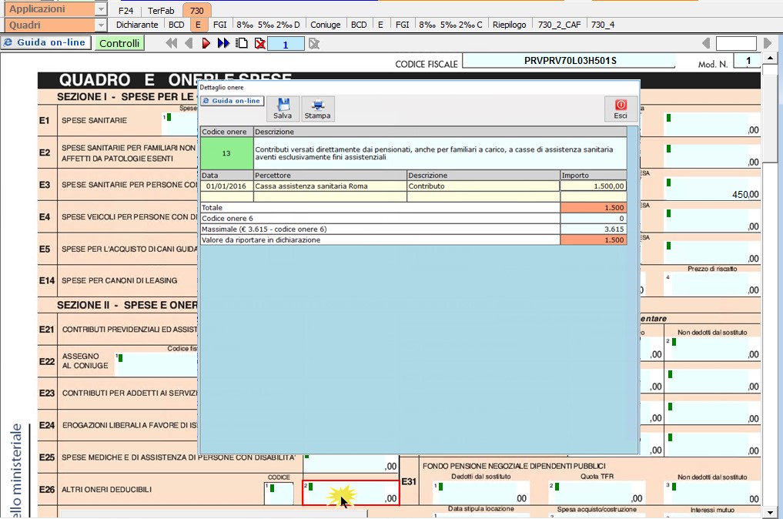Go to next module red arrow
The height and width of the screenshot is (519, 783).
(206, 43)
